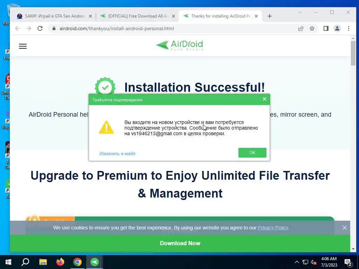Viewport: 359px width, 269px height.
Task: Open a new browser tab
Action: [x=270, y=16]
